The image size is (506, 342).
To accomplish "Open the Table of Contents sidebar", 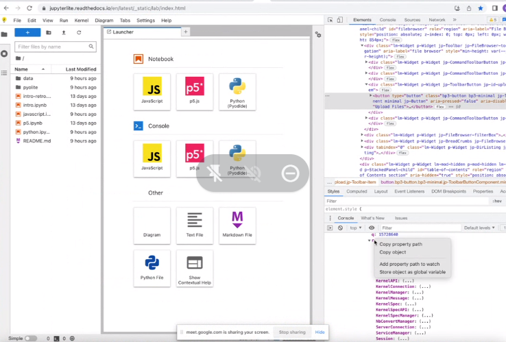I will (4, 73).
